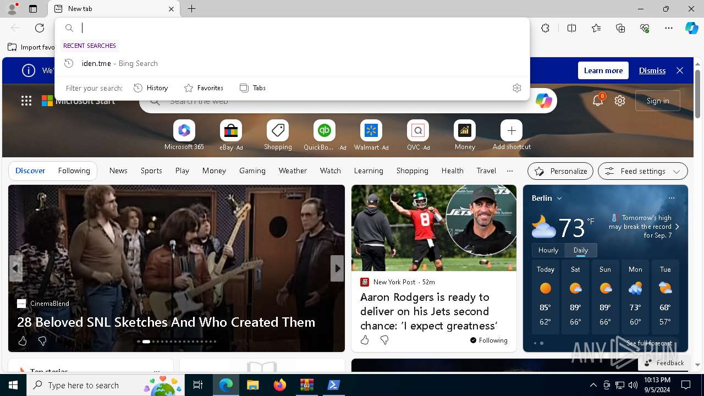Select the Discover tab
The height and width of the screenshot is (396, 704).
(x=30, y=171)
